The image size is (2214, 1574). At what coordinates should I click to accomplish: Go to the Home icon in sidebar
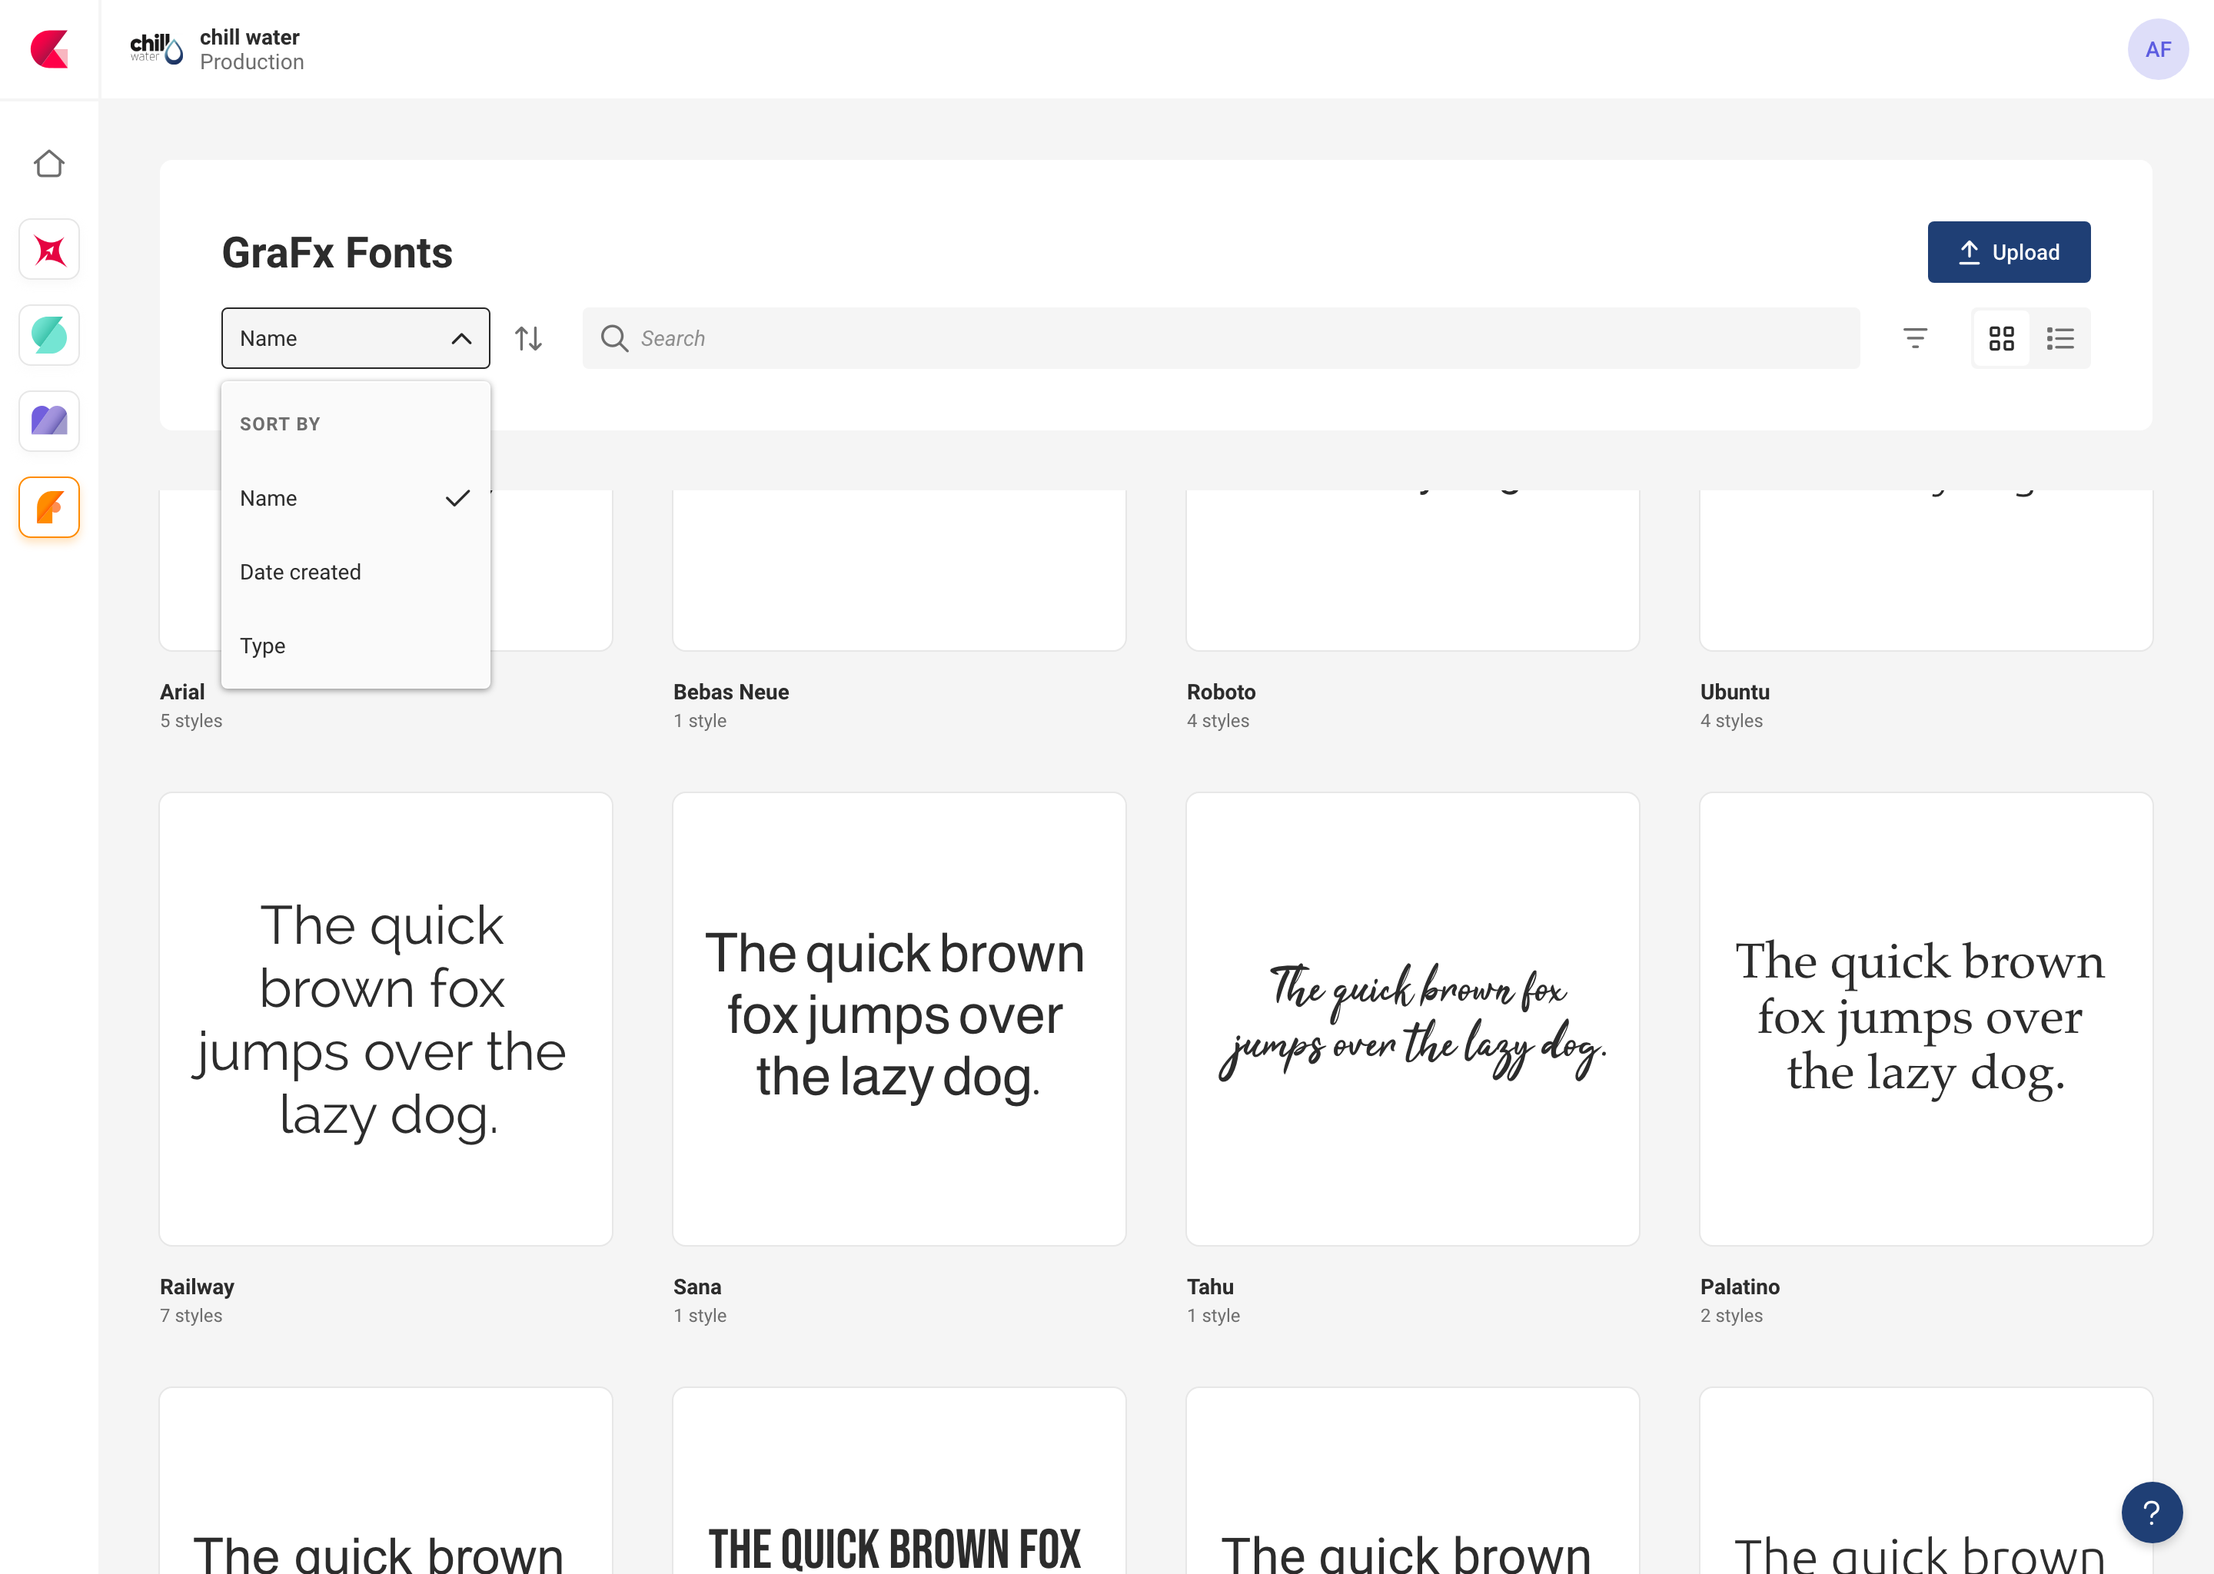tap(49, 164)
